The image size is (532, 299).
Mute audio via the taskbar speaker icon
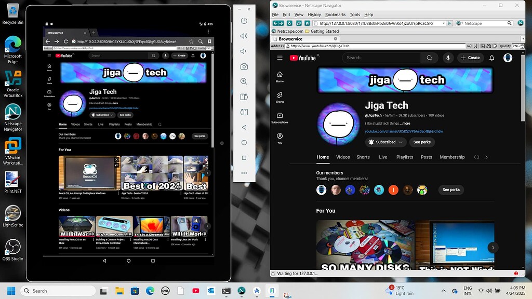[489, 290]
